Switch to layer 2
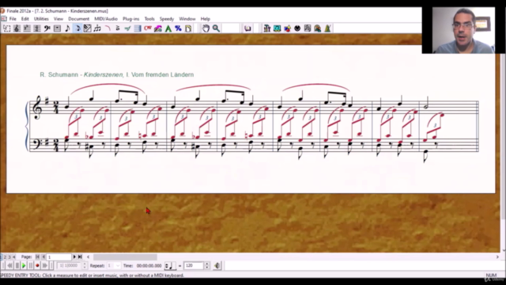 tap(5, 256)
